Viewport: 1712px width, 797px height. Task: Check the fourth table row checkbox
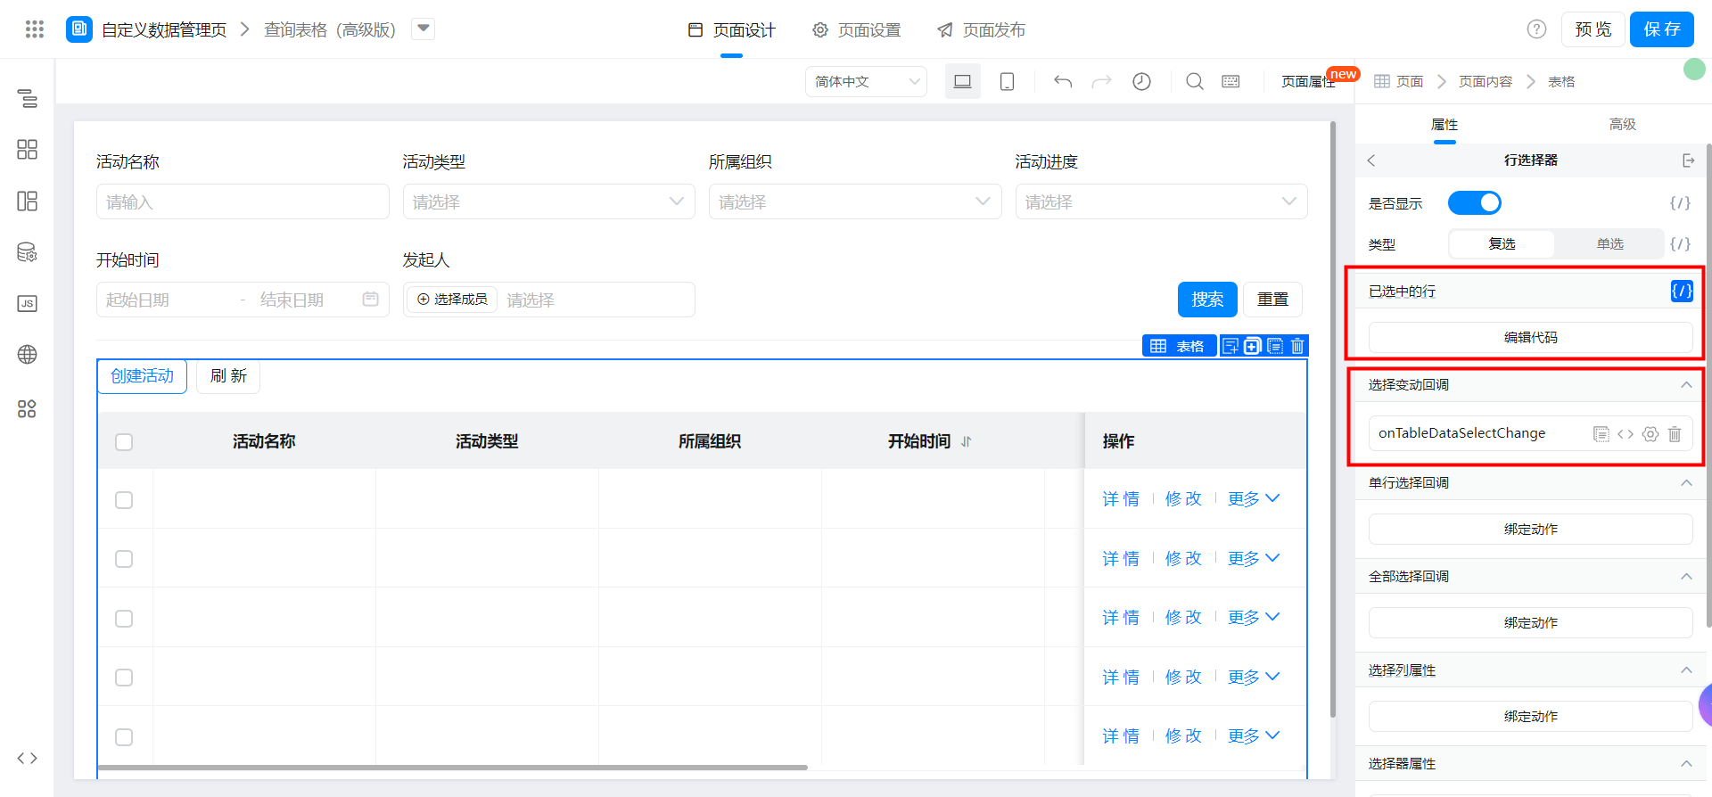124,678
